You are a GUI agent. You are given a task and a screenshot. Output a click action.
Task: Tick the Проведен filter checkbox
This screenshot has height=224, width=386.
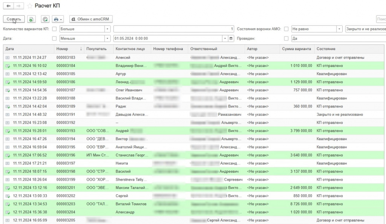(x=286, y=38)
